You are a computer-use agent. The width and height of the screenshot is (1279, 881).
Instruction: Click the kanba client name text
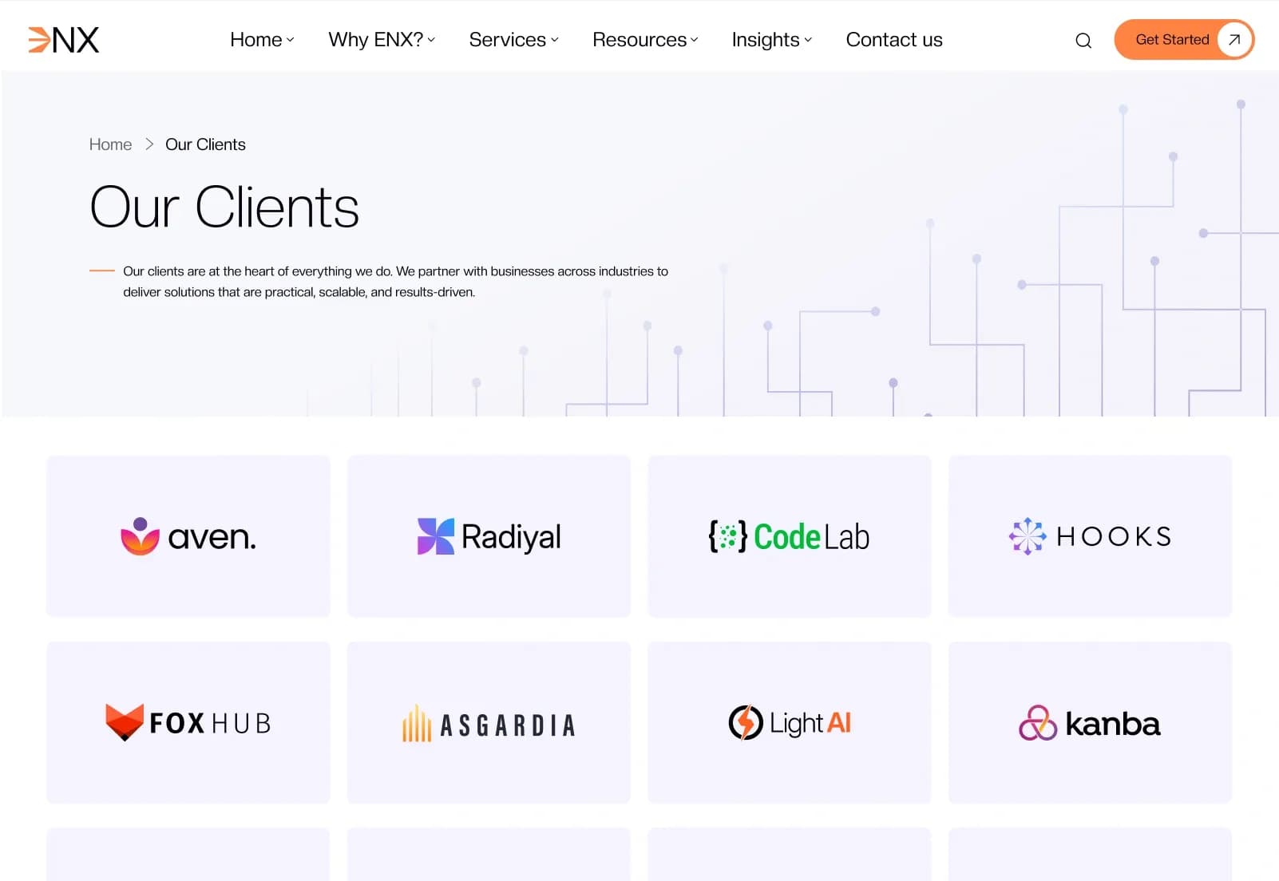click(x=1113, y=724)
